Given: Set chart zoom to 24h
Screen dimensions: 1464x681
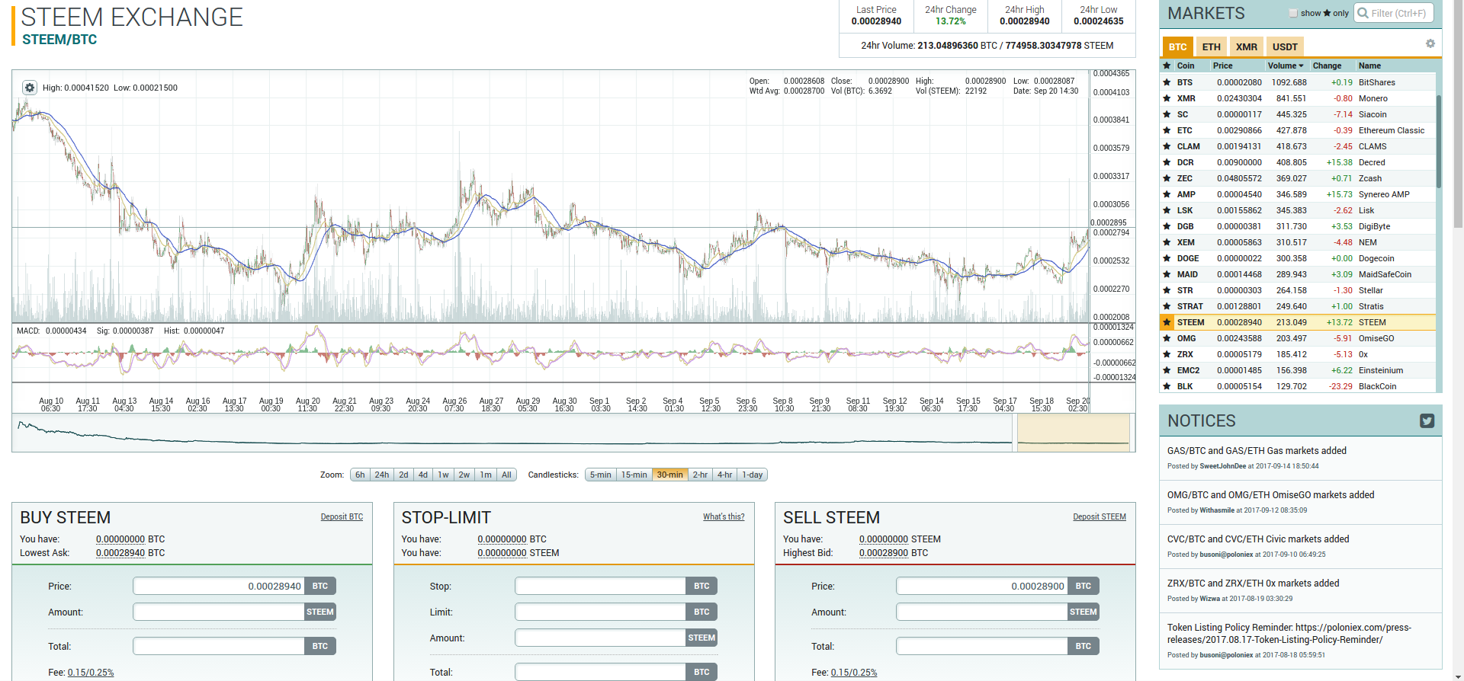Looking at the screenshot, I should click(381, 475).
